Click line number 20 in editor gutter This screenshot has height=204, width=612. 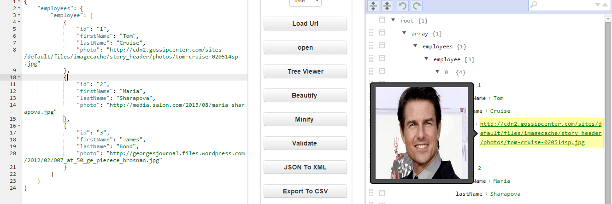click(14, 153)
